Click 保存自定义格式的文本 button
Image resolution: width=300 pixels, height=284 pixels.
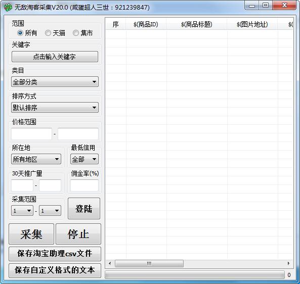[x=55, y=270]
